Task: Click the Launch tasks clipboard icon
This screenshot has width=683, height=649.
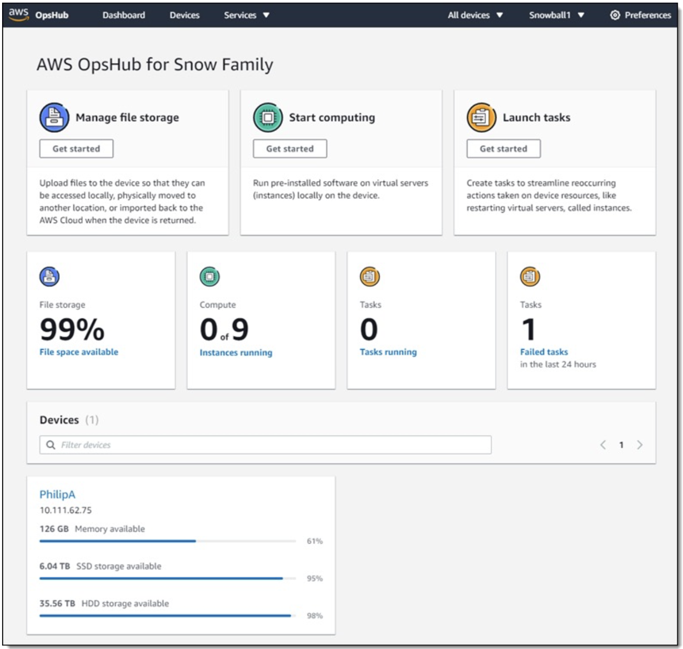Action: tap(481, 117)
